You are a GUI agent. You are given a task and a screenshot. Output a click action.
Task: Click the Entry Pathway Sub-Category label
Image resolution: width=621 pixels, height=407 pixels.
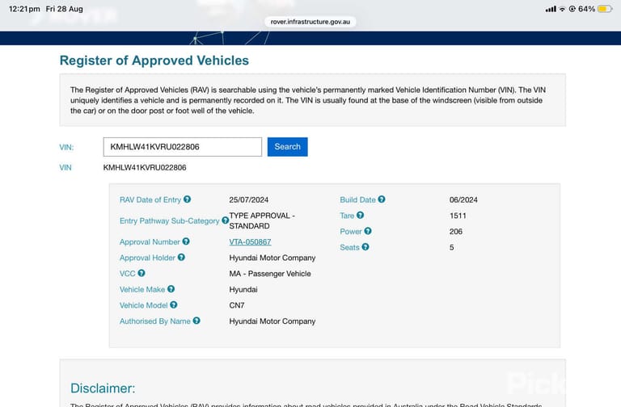(170, 220)
